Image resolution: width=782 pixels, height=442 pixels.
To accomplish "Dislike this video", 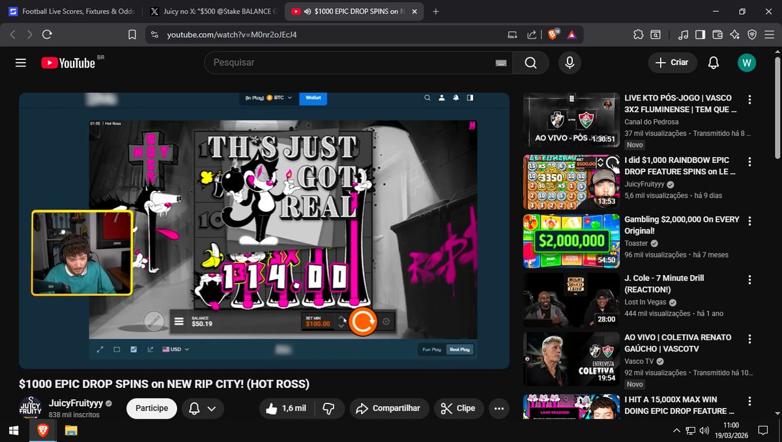I will [328, 408].
